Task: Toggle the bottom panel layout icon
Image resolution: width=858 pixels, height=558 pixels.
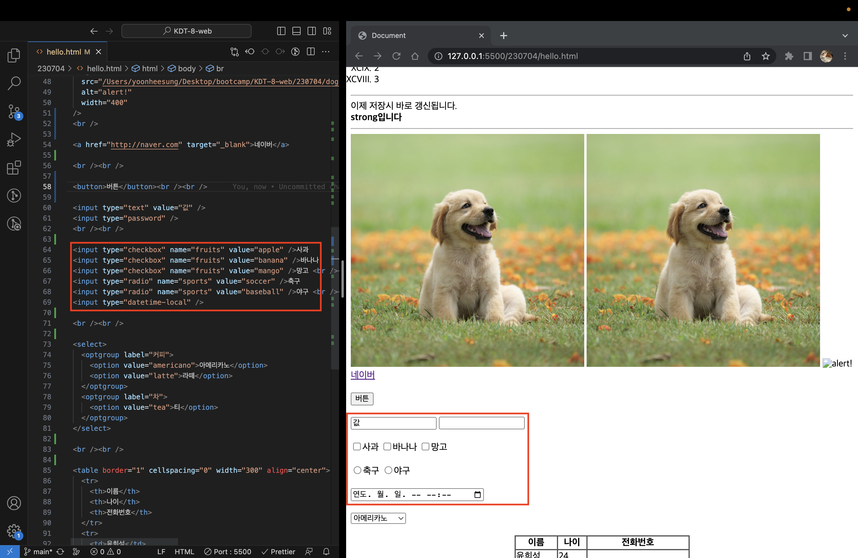Action: (x=296, y=31)
